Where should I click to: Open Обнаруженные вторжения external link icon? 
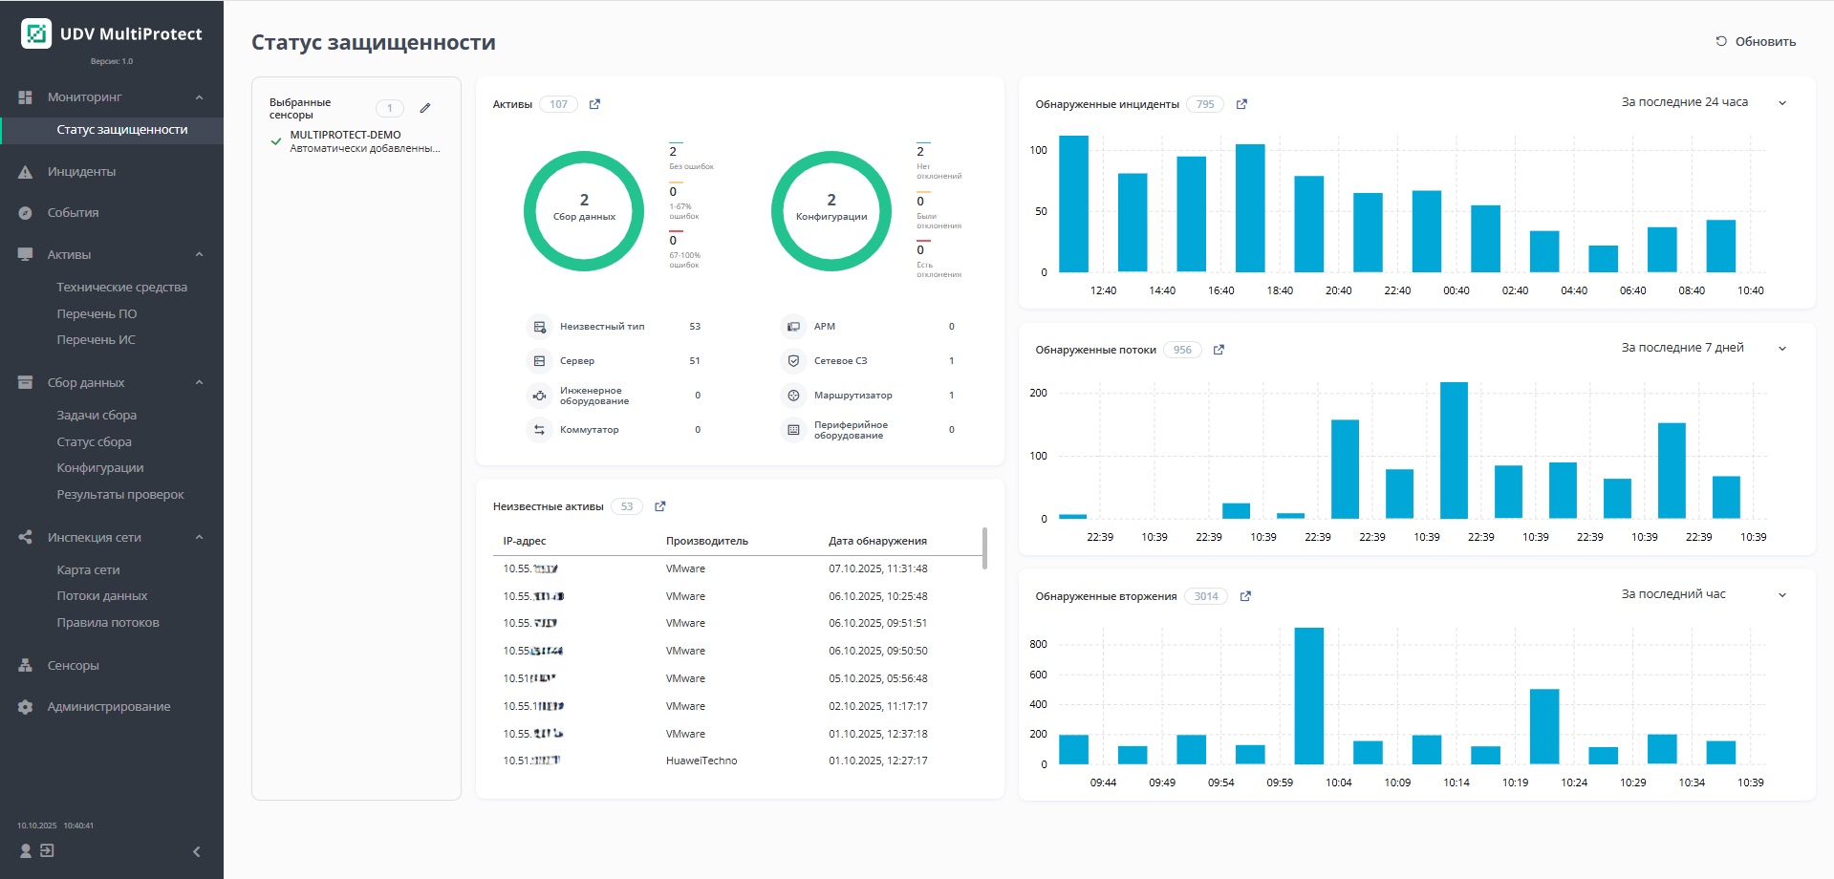1245,596
